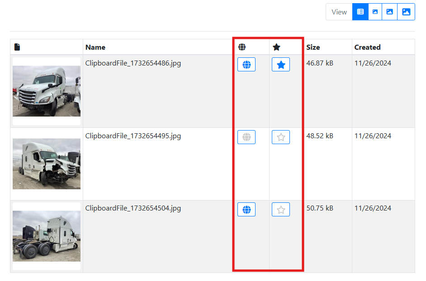
Task: Star the ClipboardFile_1732654495.jpg file
Action: (281, 137)
